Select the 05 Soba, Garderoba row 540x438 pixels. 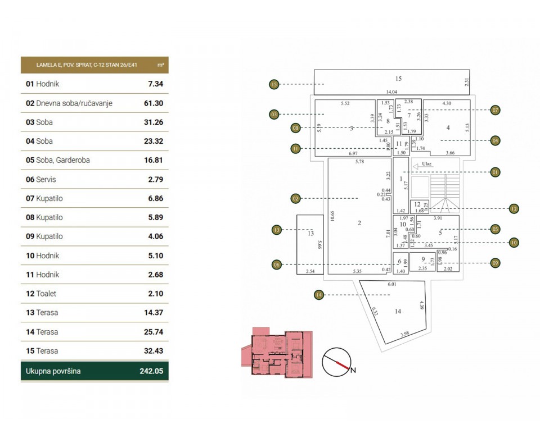point(94,160)
